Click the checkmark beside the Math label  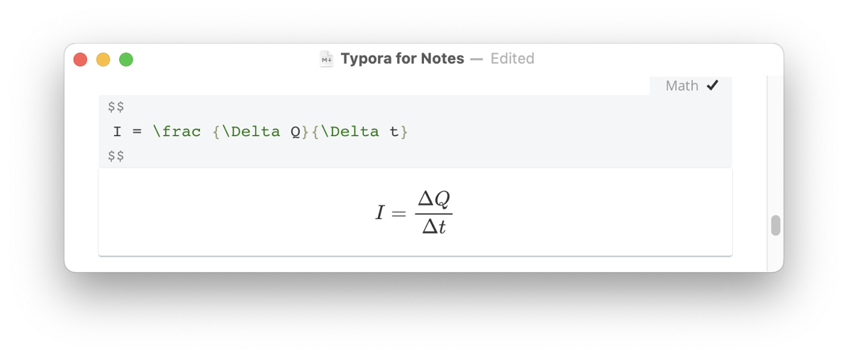point(713,86)
